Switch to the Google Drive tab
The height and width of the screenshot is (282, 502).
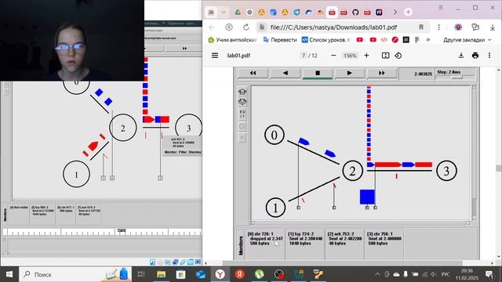tap(238, 13)
